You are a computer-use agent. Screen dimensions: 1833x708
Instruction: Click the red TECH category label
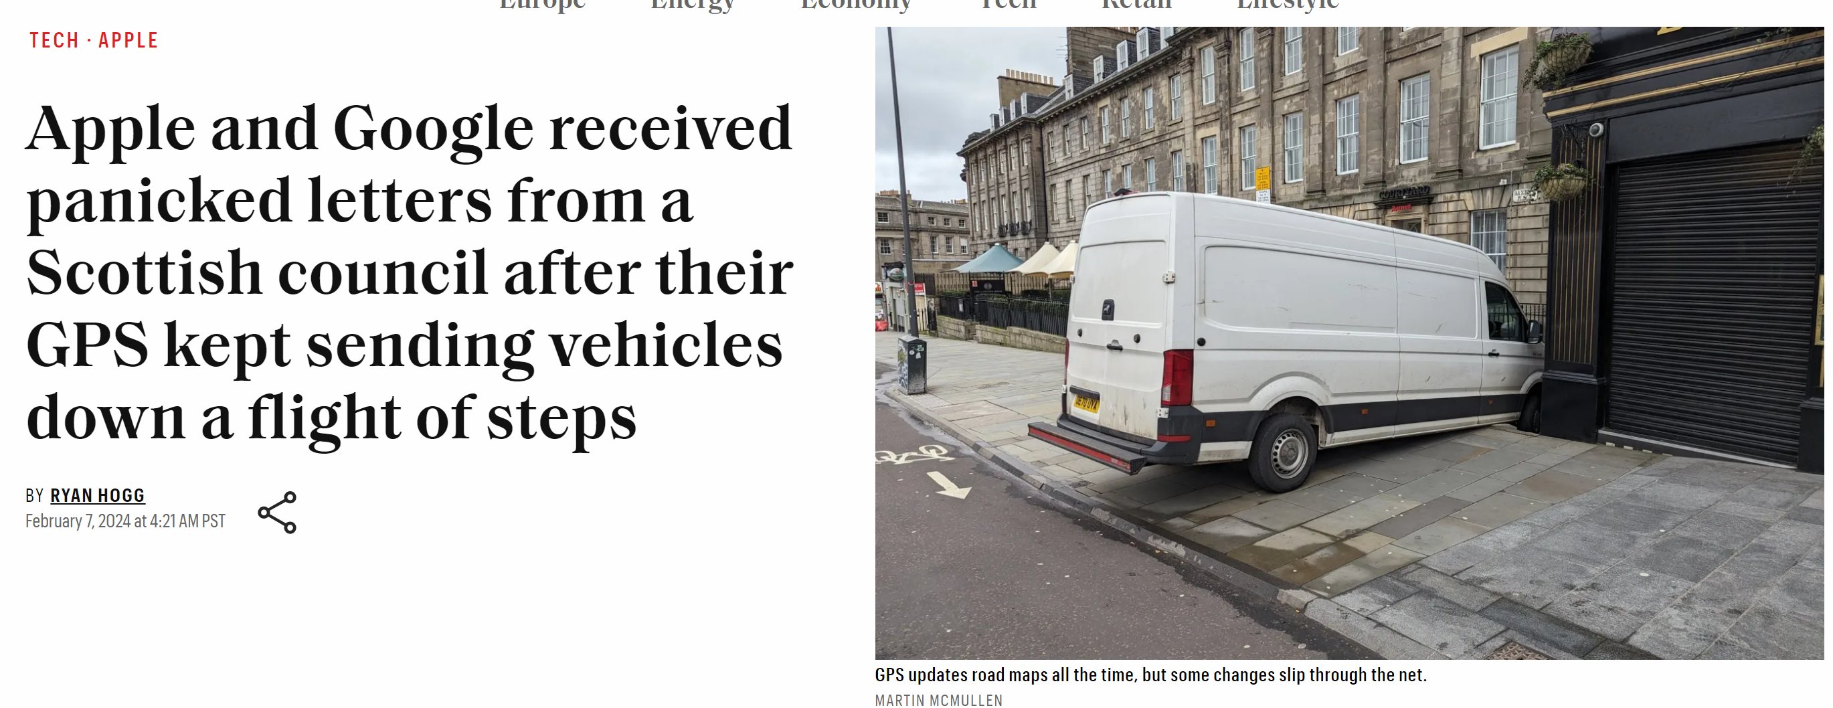[x=54, y=41]
